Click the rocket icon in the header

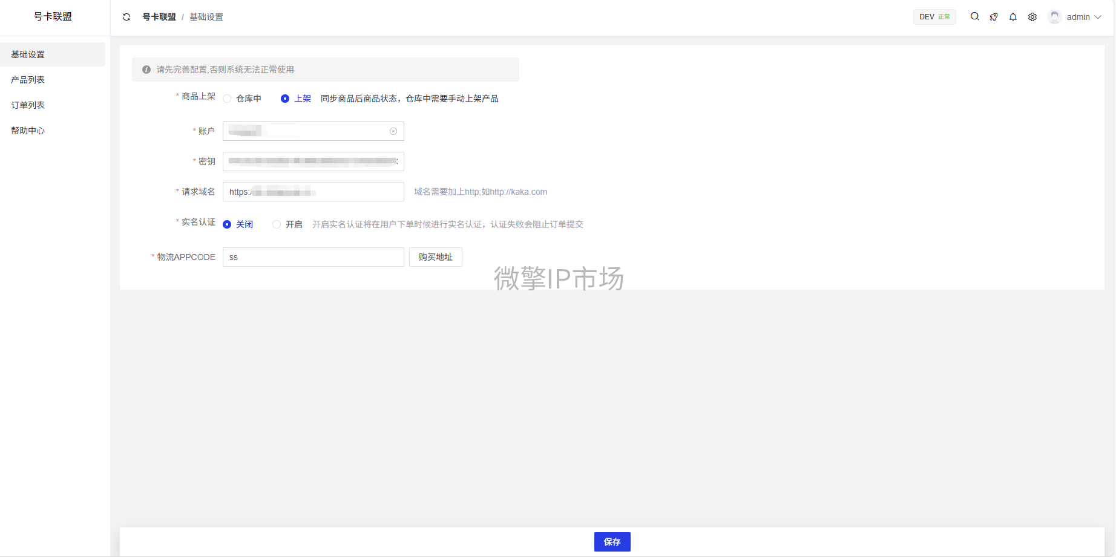point(994,17)
